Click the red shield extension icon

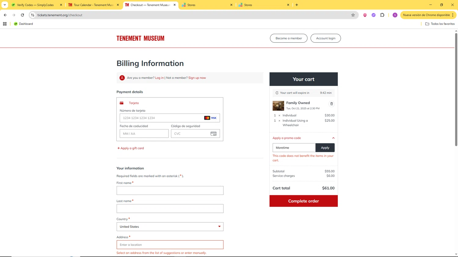coord(365,15)
